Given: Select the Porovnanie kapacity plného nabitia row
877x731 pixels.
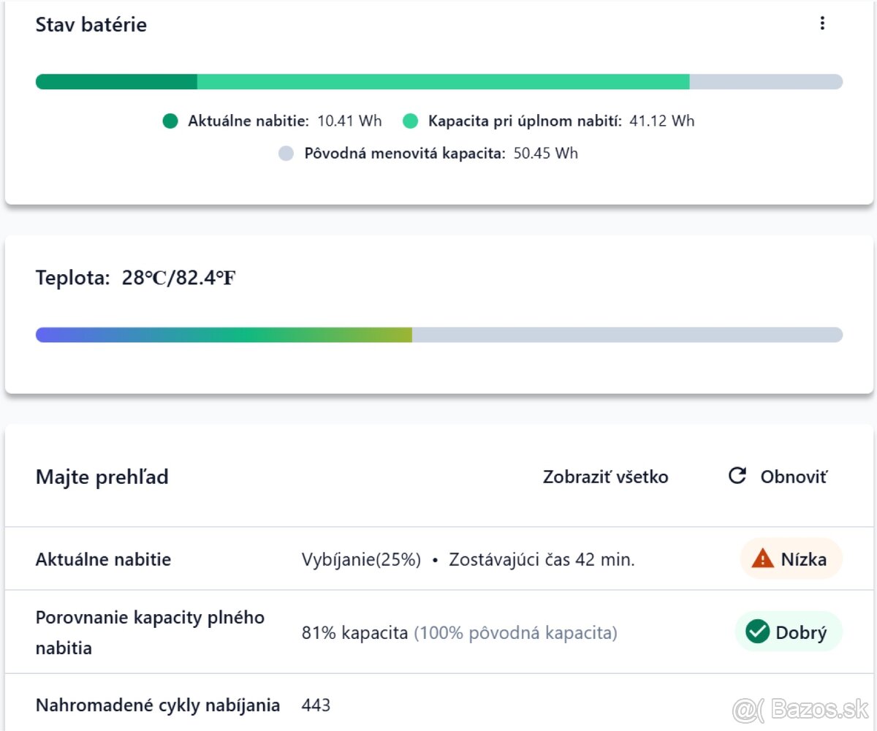Looking at the screenshot, I should click(x=150, y=632).
